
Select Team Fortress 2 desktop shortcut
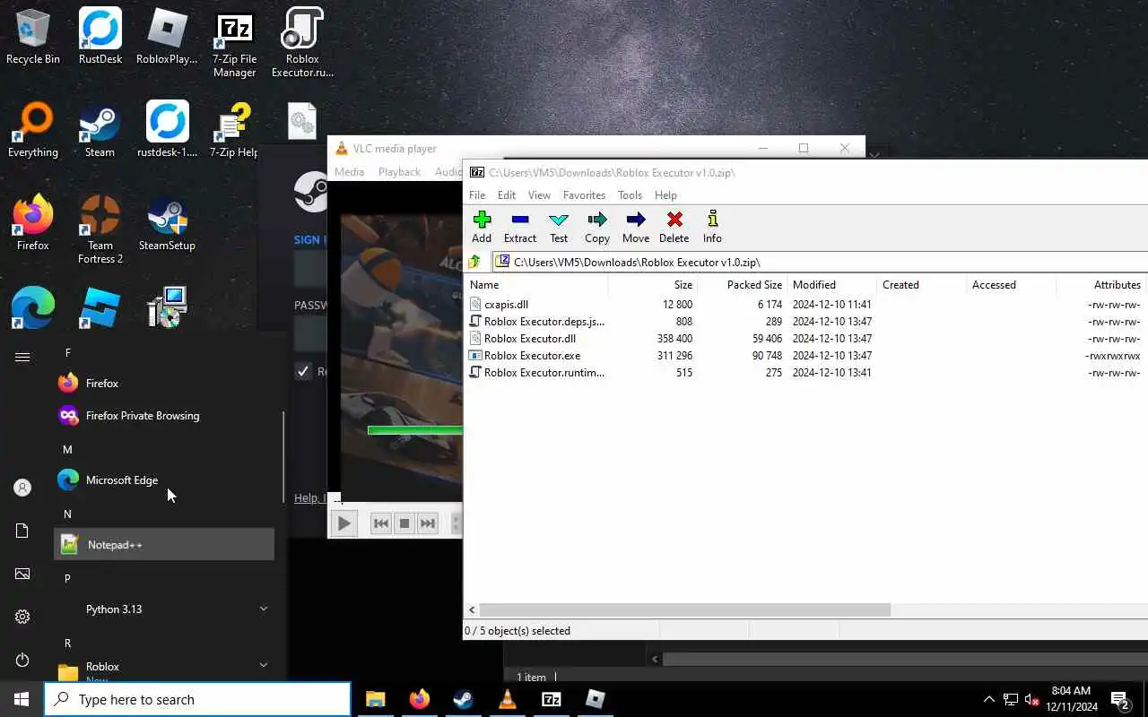(x=100, y=229)
